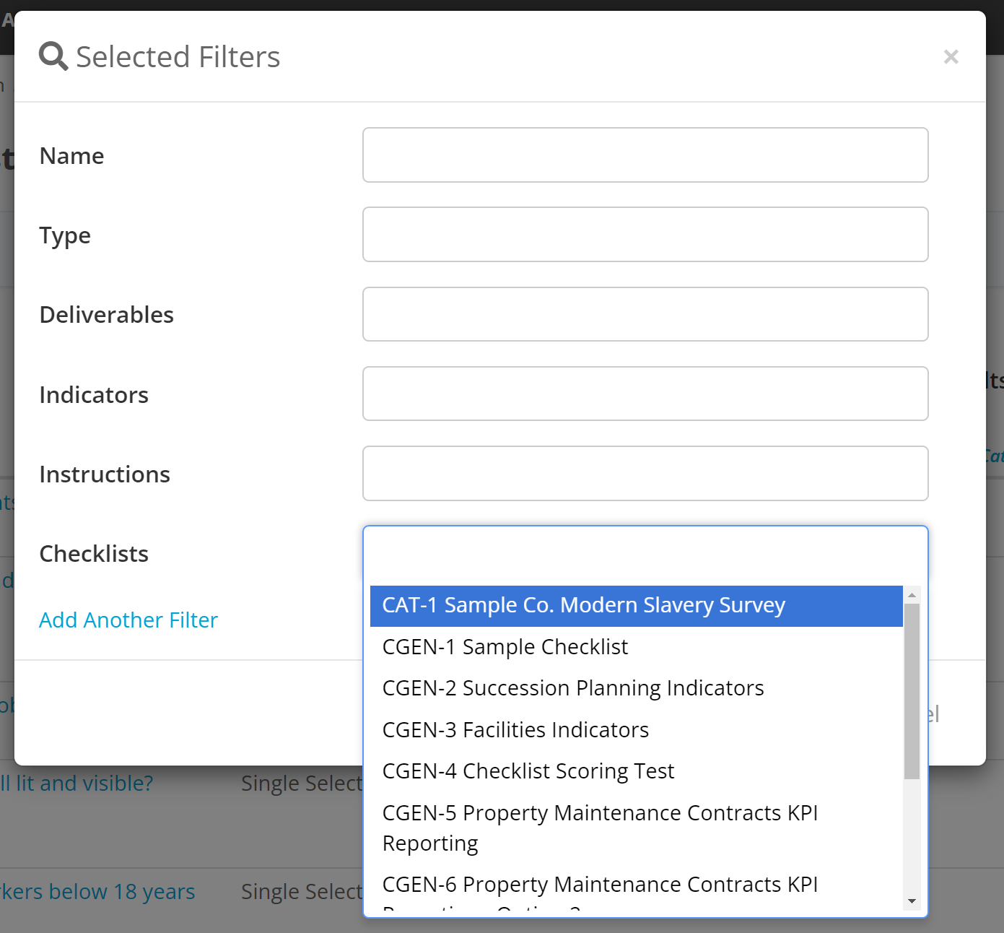Choose CGEN-5 Property Maintenance Contracts KPI Reporting
Image resolution: width=1004 pixels, height=933 pixels.
[x=600, y=828]
